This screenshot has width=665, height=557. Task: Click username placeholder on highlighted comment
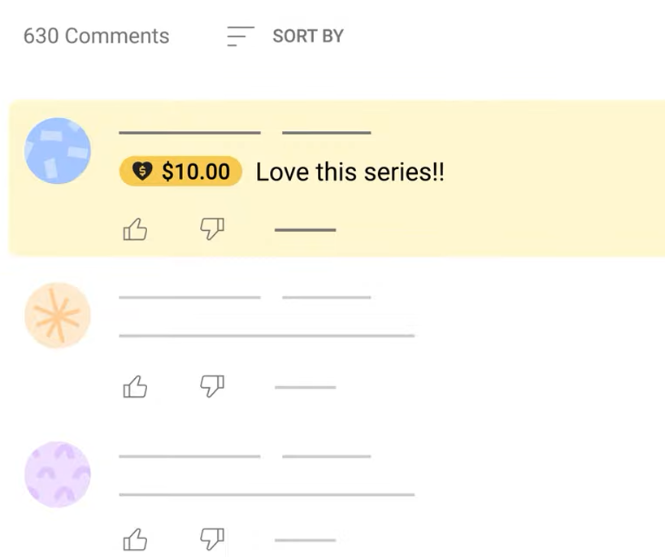[x=189, y=132]
